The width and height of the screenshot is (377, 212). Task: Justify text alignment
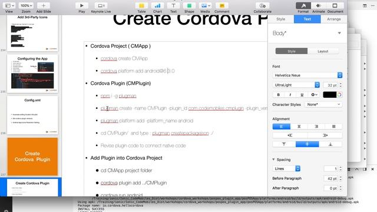[333, 127]
